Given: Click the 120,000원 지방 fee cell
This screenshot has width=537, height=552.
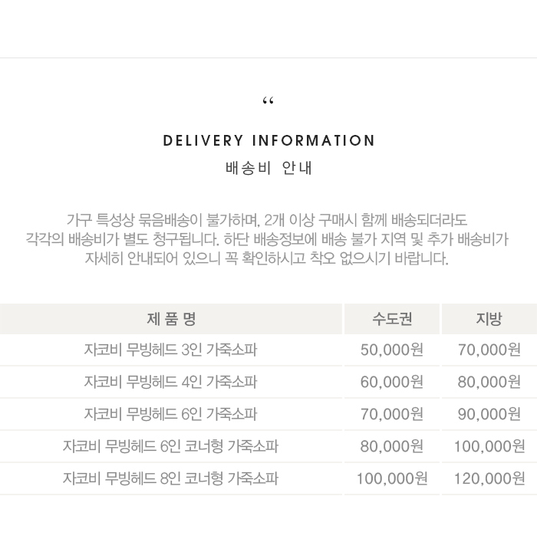Looking at the screenshot, I should [x=489, y=478].
